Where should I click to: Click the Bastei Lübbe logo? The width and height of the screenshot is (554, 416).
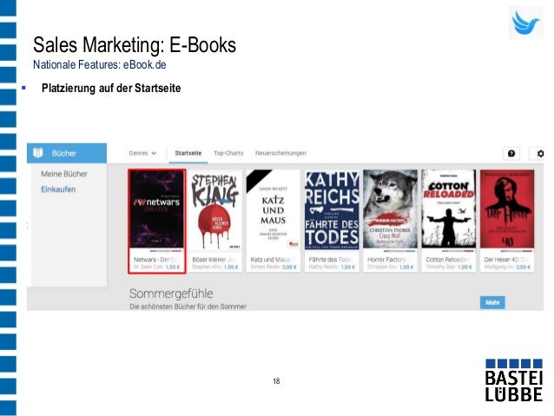[x=514, y=380]
